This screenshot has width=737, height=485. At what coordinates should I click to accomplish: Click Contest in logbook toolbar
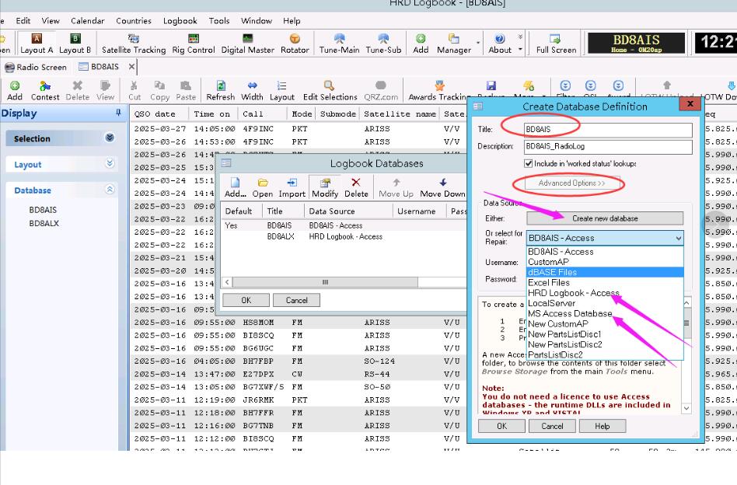[45, 91]
